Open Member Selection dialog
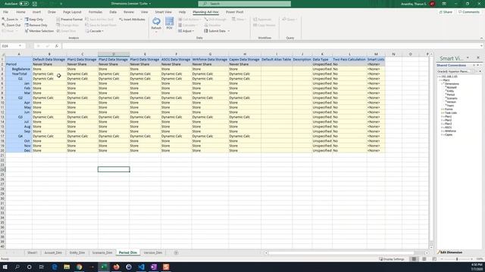The image size is (485, 272). [x=39, y=31]
